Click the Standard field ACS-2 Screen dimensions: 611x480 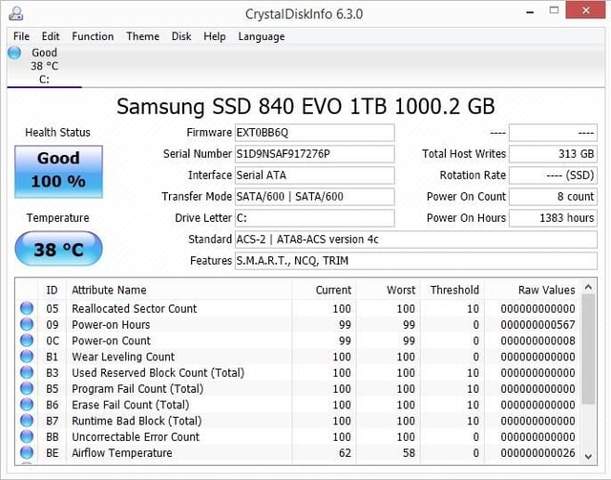point(416,239)
